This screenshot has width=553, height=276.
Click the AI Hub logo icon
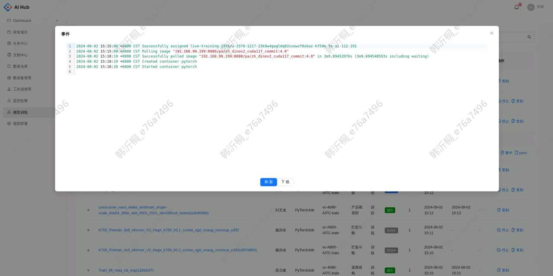tap(8, 7)
